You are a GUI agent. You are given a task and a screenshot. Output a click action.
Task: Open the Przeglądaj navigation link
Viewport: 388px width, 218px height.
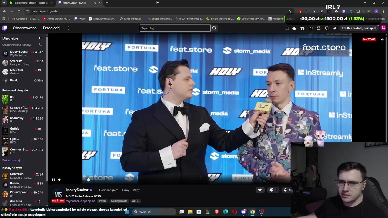point(52,28)
